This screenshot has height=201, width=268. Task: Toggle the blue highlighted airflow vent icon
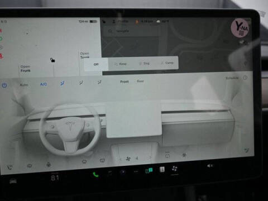(62, 84)
